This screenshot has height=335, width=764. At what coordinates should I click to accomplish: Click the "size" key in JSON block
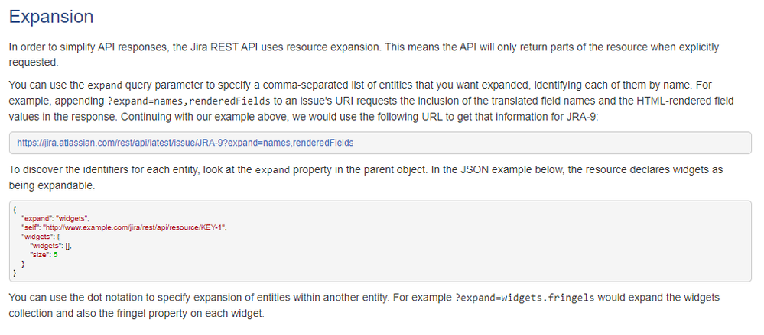pyautogui.click(x=40, y=254)
